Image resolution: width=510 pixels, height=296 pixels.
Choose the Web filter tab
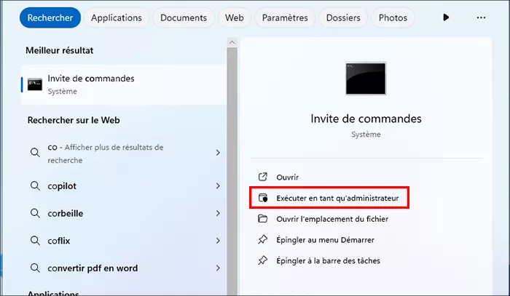tap(234, 17)
